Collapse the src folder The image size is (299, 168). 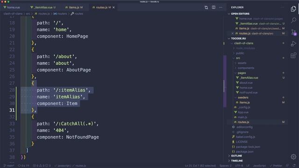click(x=238, y=58)
